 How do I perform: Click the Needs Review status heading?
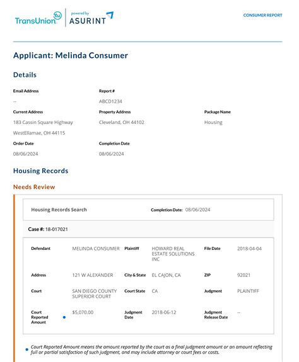coord(34,187)
